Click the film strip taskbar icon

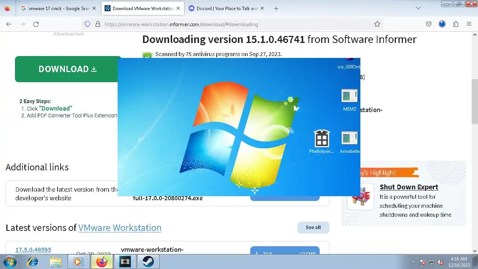coord(125,262)
